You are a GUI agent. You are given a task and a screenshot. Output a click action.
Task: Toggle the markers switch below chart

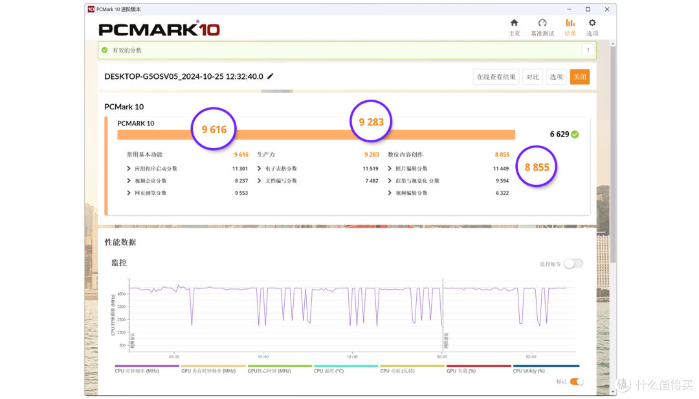[x=577, y=382]
